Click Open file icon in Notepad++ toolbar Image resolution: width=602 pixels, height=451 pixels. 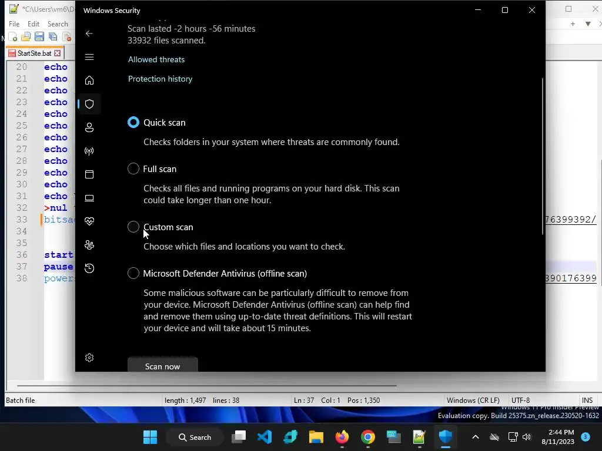(x=26, y=37)
